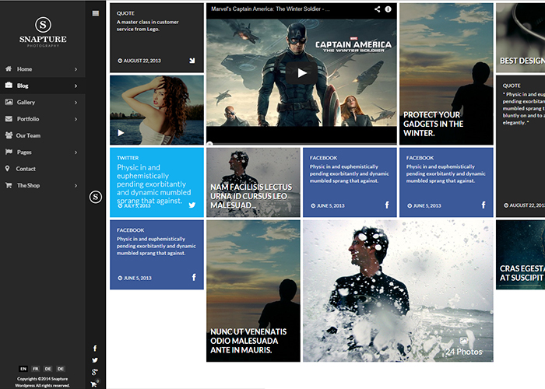
Task: Open the Home menu item
Action: point(42,68)
